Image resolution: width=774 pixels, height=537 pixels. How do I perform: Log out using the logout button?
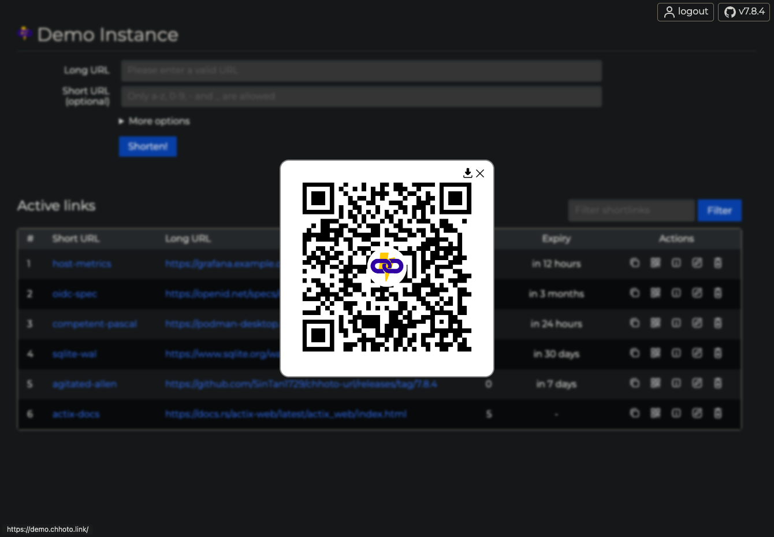[686, 12]
